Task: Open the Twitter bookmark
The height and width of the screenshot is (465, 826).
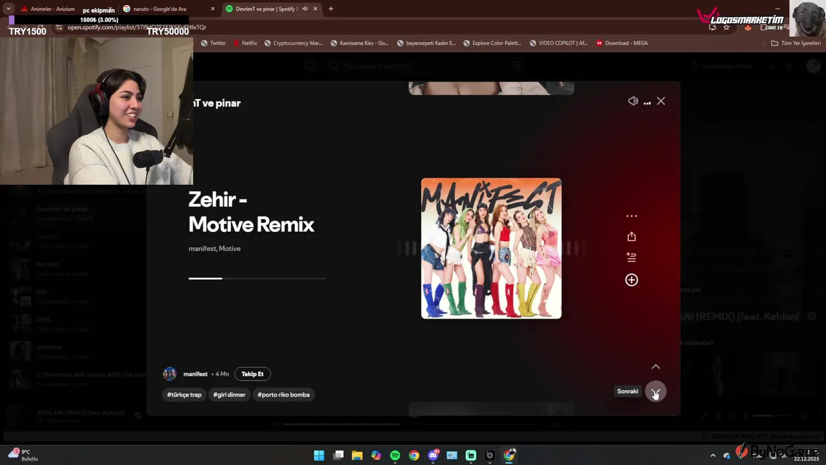Action: pos(214,43)
